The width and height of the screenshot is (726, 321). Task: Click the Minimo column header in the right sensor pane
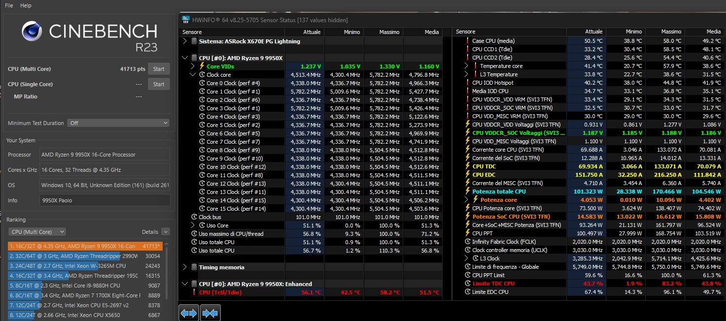click(x=625, y=32)
